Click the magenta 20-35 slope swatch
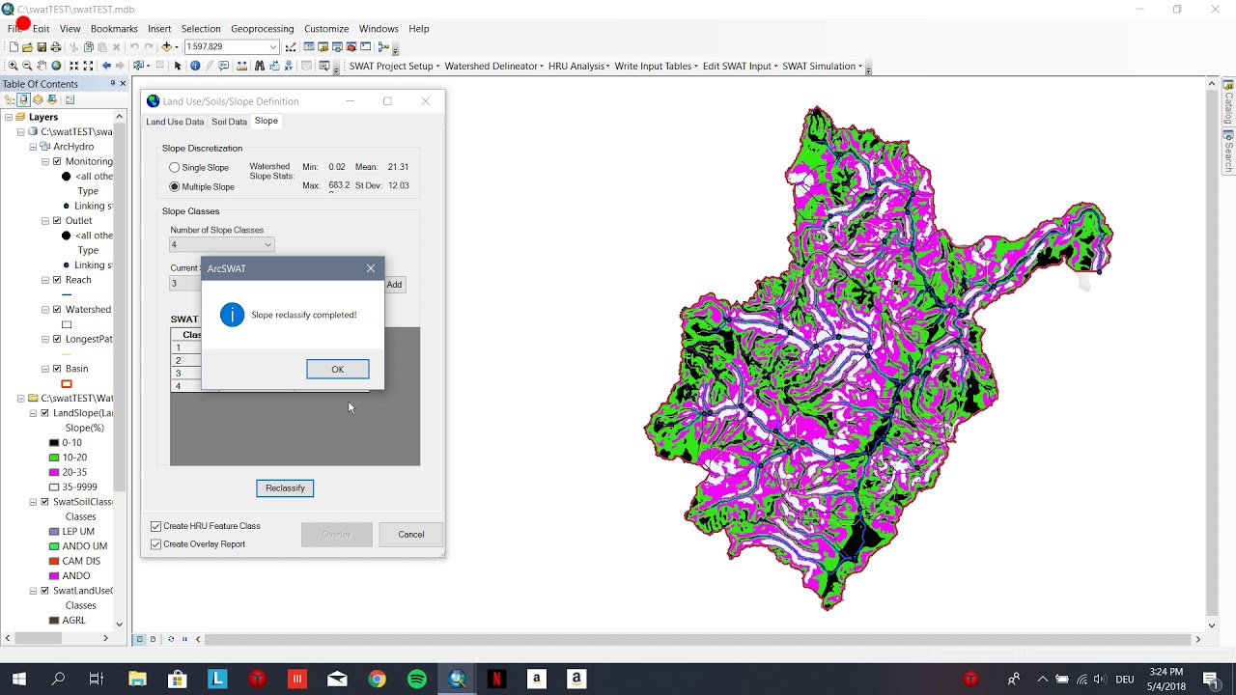Image resolution: width=1236 pixels, height=695 pixels. pyautogui.click(x=54, y=472)
